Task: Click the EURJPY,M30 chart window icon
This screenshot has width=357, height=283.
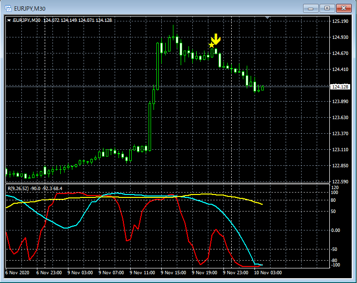Action: tap(8, 8)
